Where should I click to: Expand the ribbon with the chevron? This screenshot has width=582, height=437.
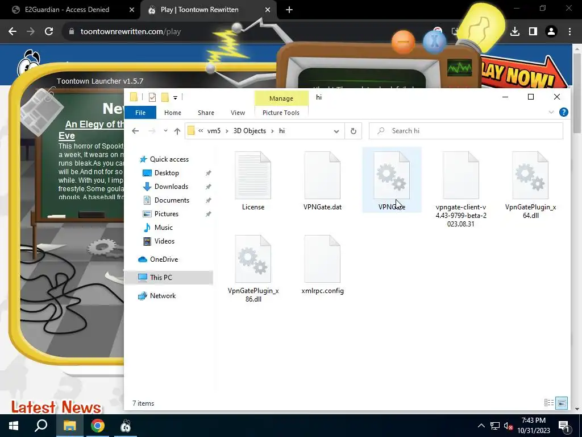(551, 112)
